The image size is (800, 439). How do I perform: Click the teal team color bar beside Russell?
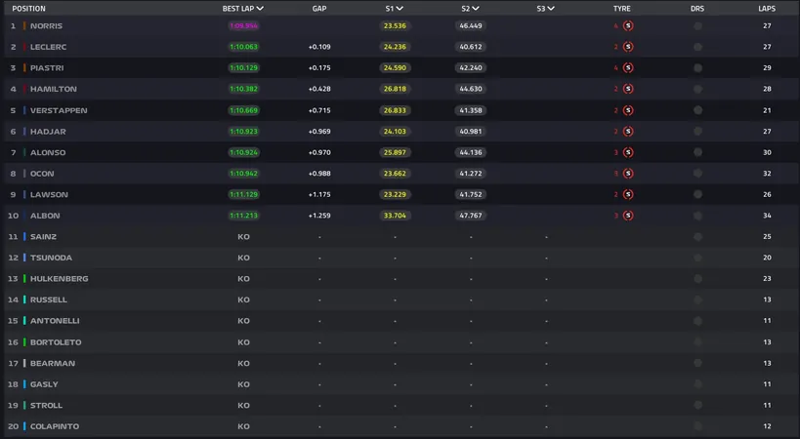click(24, 299)
